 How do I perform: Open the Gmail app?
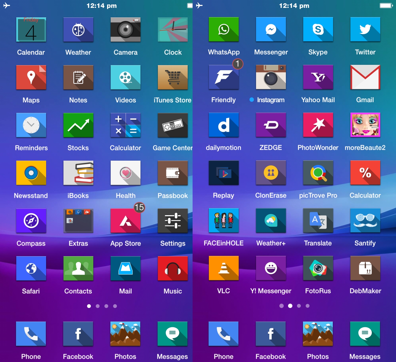coord(365,77)
